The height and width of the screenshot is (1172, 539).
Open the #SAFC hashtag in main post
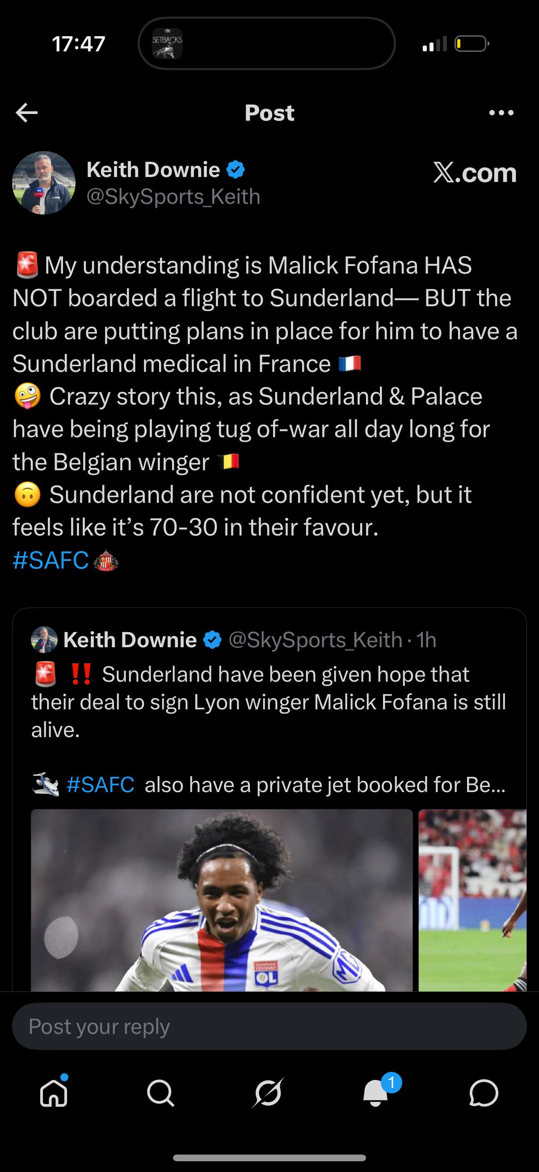[x=51, y=560]
